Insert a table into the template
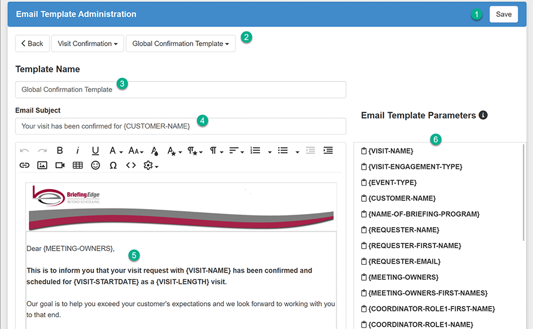 pyautogui.click(x=77, y=165)
